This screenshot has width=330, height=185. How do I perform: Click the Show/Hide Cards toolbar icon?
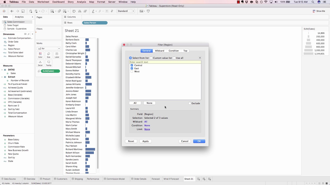[x=141, y=11]
